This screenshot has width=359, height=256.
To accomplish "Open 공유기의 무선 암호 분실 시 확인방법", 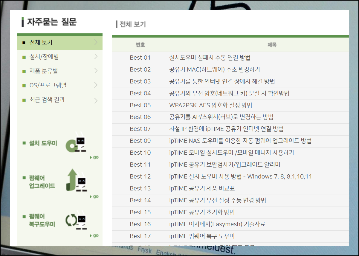I will coord(229,93).
